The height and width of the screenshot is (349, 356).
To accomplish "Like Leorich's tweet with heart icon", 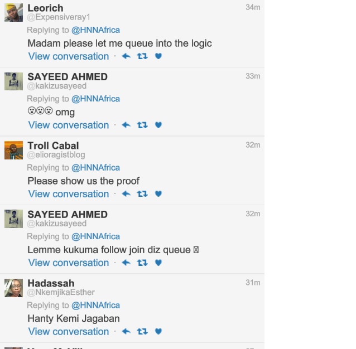I will [x=158, y=56].
